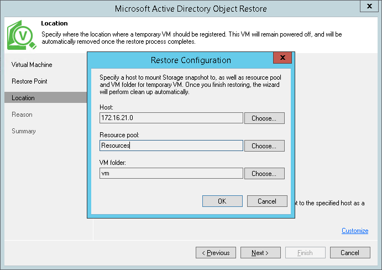Choose a VM folder
Screen dimensions: 382x270
click(264, 173)
